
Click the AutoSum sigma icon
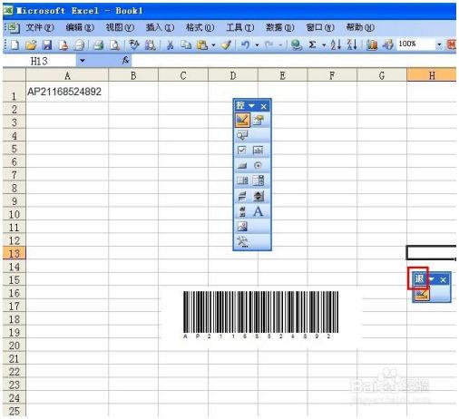313,44
